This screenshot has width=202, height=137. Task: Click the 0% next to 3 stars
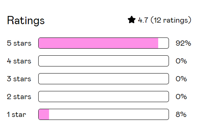(181, 79)
